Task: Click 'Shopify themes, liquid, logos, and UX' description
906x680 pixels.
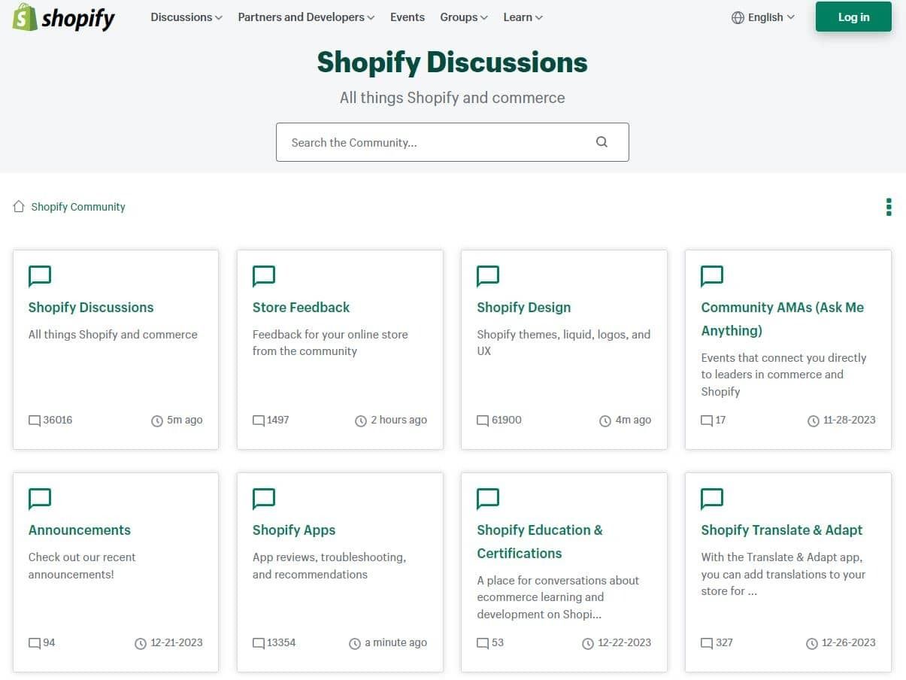Action: coord(564,342)
